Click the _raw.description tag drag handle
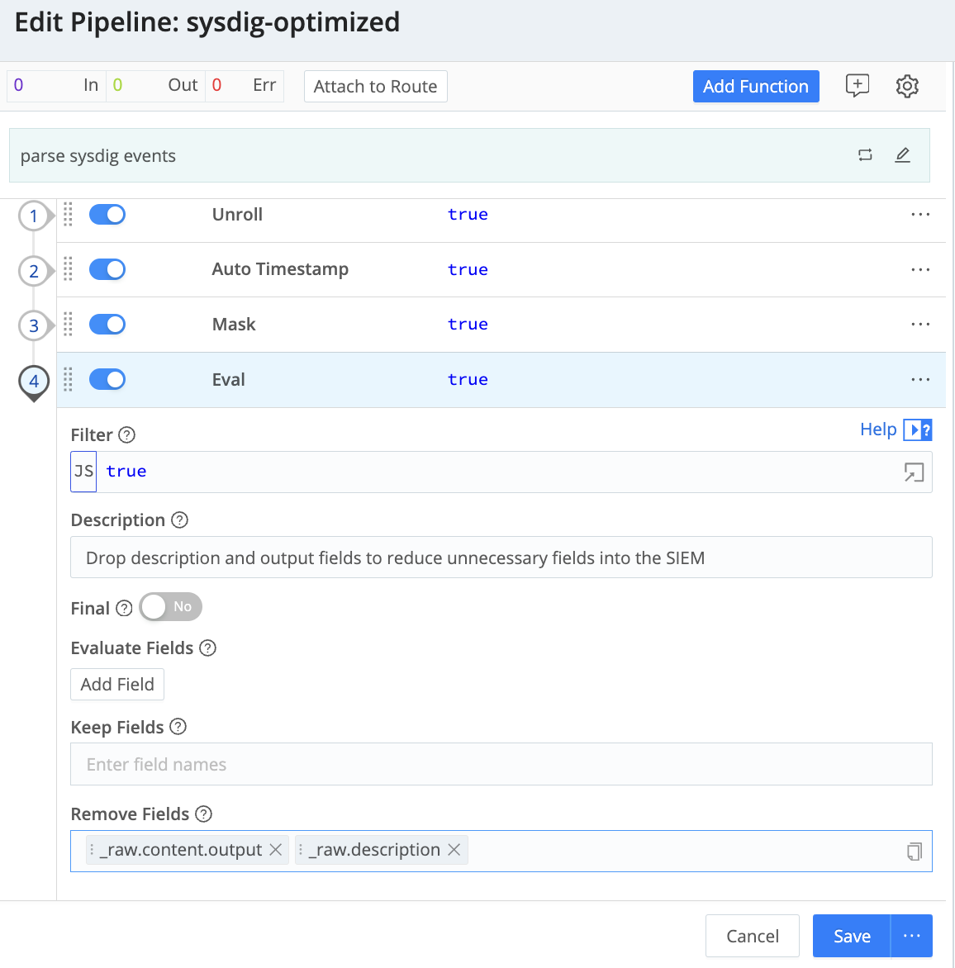The image size is (955, 968). tap(301, 850)
